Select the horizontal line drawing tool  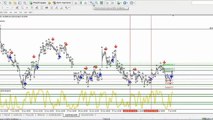click(x=7, y=8)
